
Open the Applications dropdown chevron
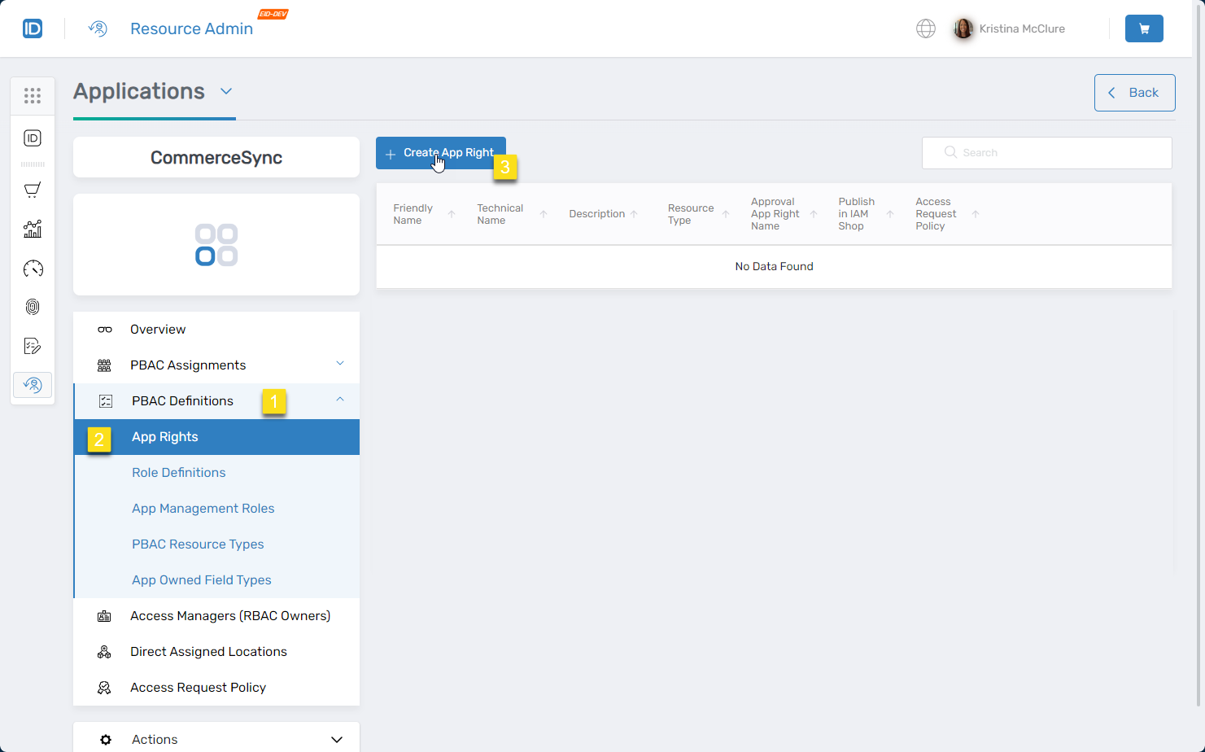pyautogui.click(x=226, y=91)
